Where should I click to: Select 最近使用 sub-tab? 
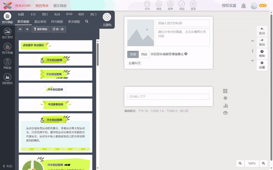pos(40,22)
